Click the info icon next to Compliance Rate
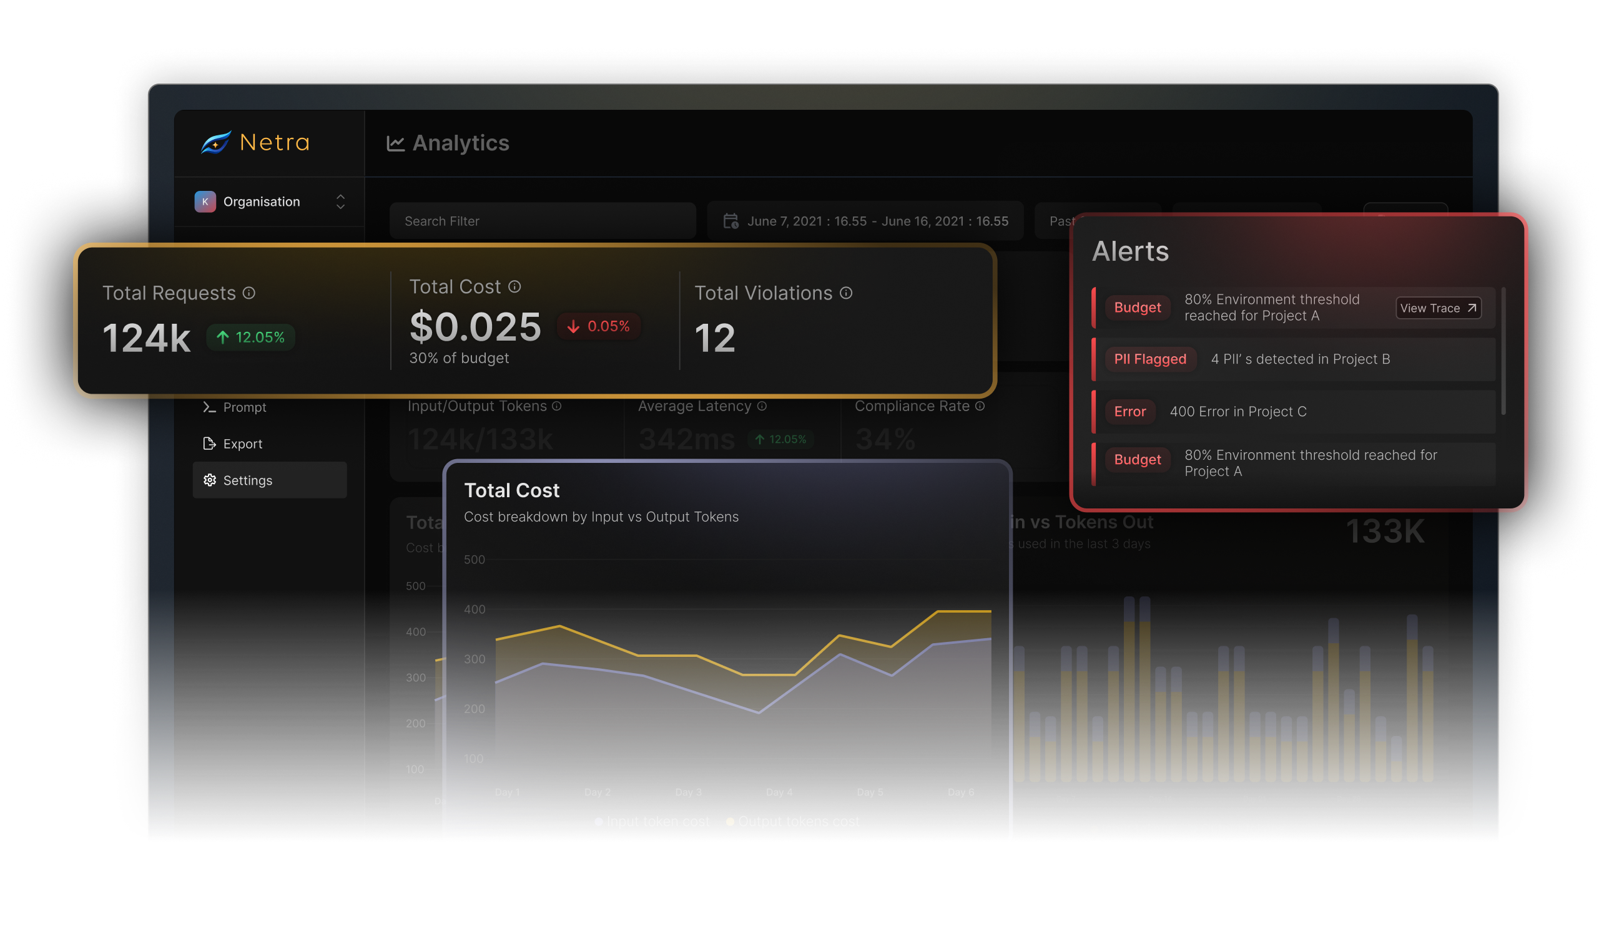 (980, 406)
